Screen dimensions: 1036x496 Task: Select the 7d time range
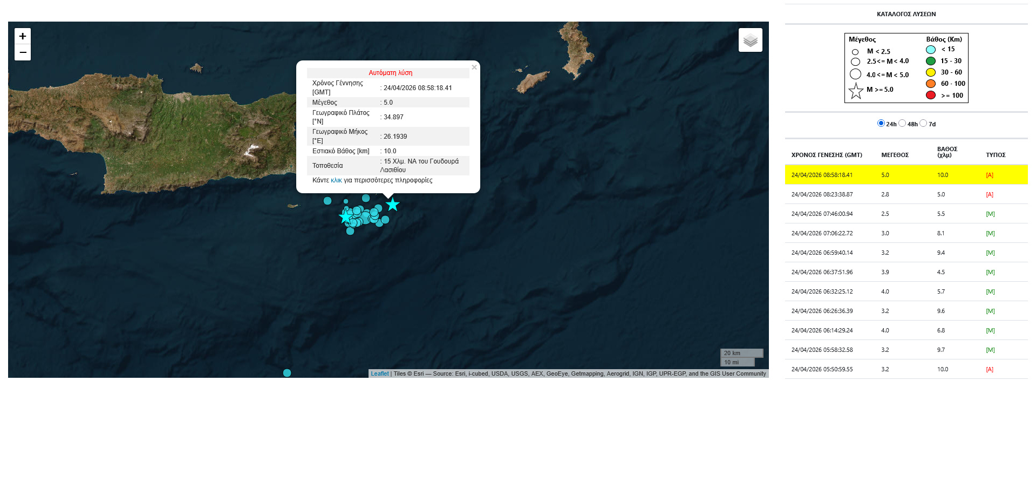923,123
